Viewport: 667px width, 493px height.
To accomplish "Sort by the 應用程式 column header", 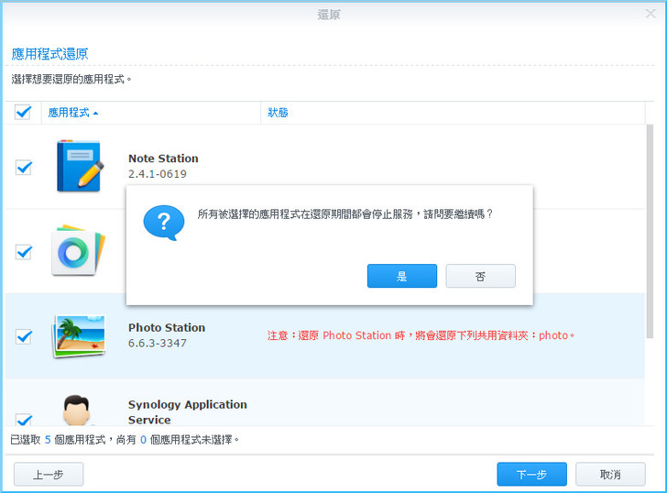I will tap(69, 113).
